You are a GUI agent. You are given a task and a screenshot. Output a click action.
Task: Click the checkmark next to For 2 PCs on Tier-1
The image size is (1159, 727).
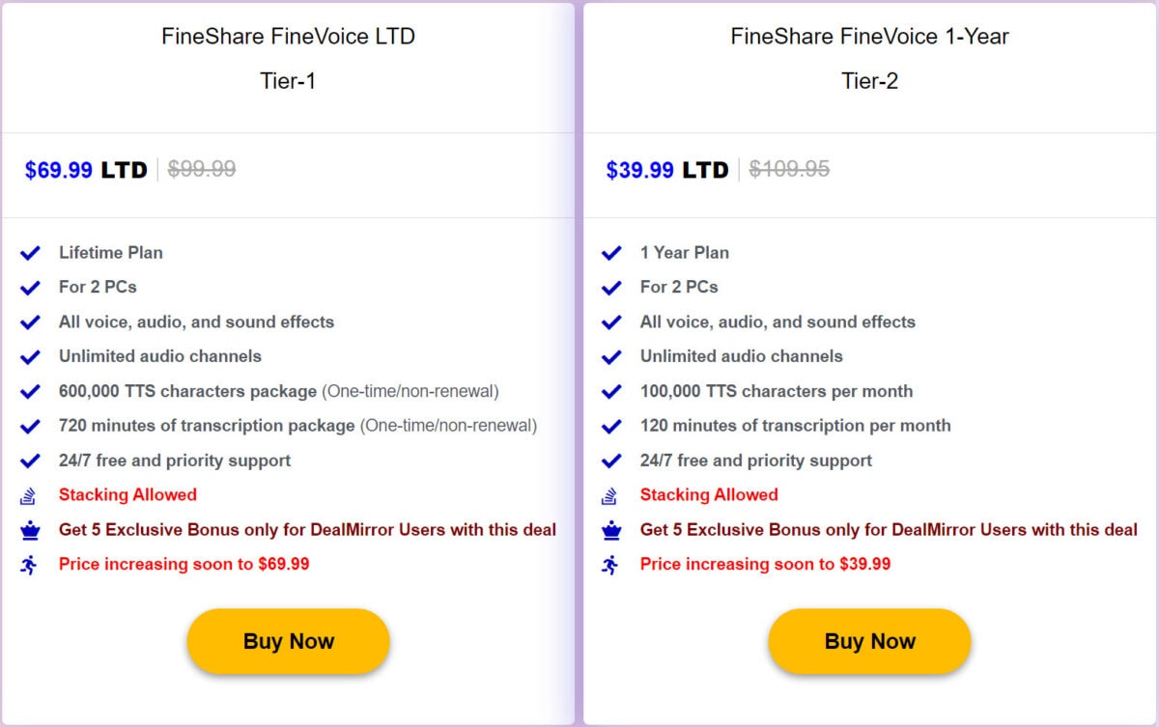30,287
